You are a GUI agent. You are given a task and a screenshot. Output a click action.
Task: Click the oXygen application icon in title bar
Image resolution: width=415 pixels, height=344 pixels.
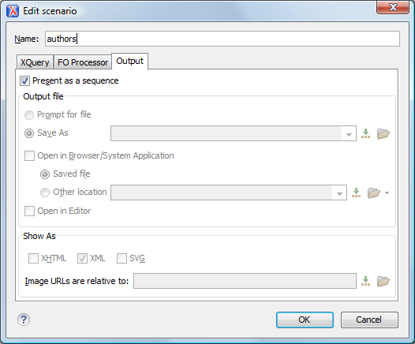[13, 11]
